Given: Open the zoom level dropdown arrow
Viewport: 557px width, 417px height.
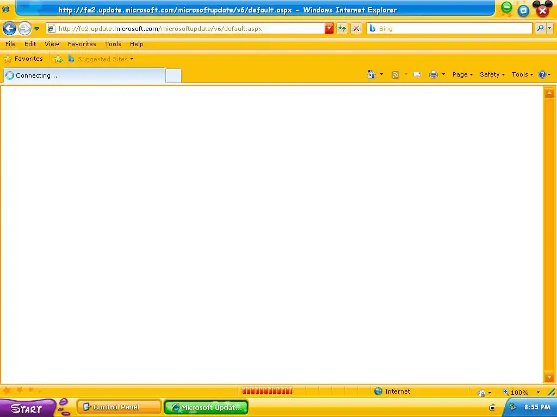Looking at the screenshot, I should coord(538,392).
